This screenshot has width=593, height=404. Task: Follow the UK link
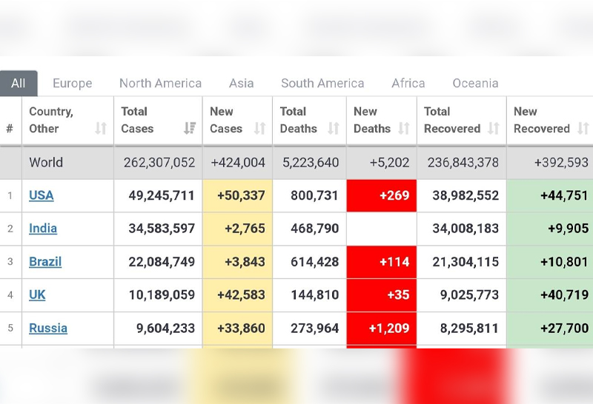point(37,295)
